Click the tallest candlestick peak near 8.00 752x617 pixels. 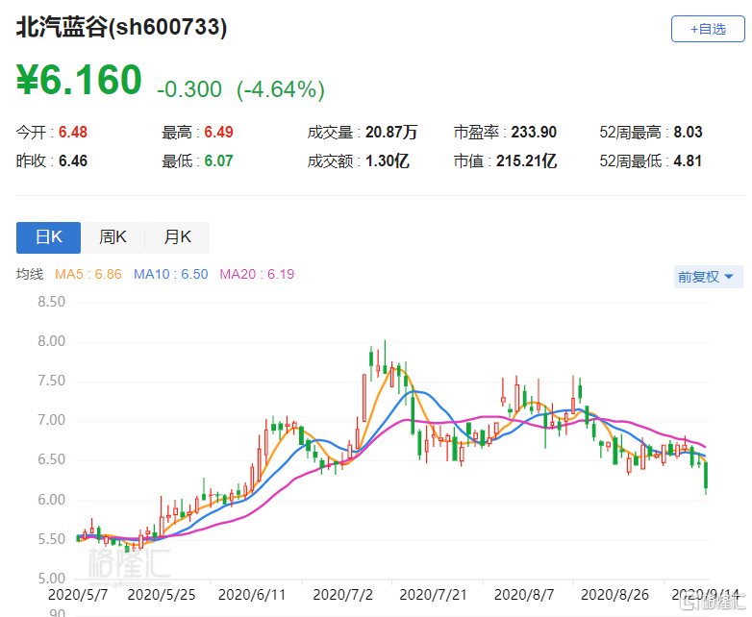385,358
